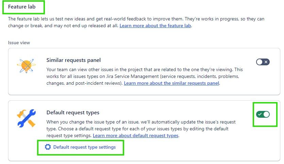Click the atom lightbulb icon
The width and height of the screenshot is (284, 164).
tap(27, 66)
